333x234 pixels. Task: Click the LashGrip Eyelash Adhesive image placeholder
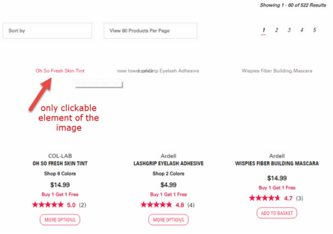pos(169,71)
